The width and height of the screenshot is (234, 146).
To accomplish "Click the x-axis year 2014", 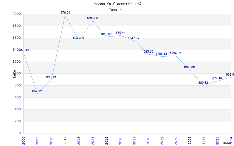I will [x=93, y=141].
